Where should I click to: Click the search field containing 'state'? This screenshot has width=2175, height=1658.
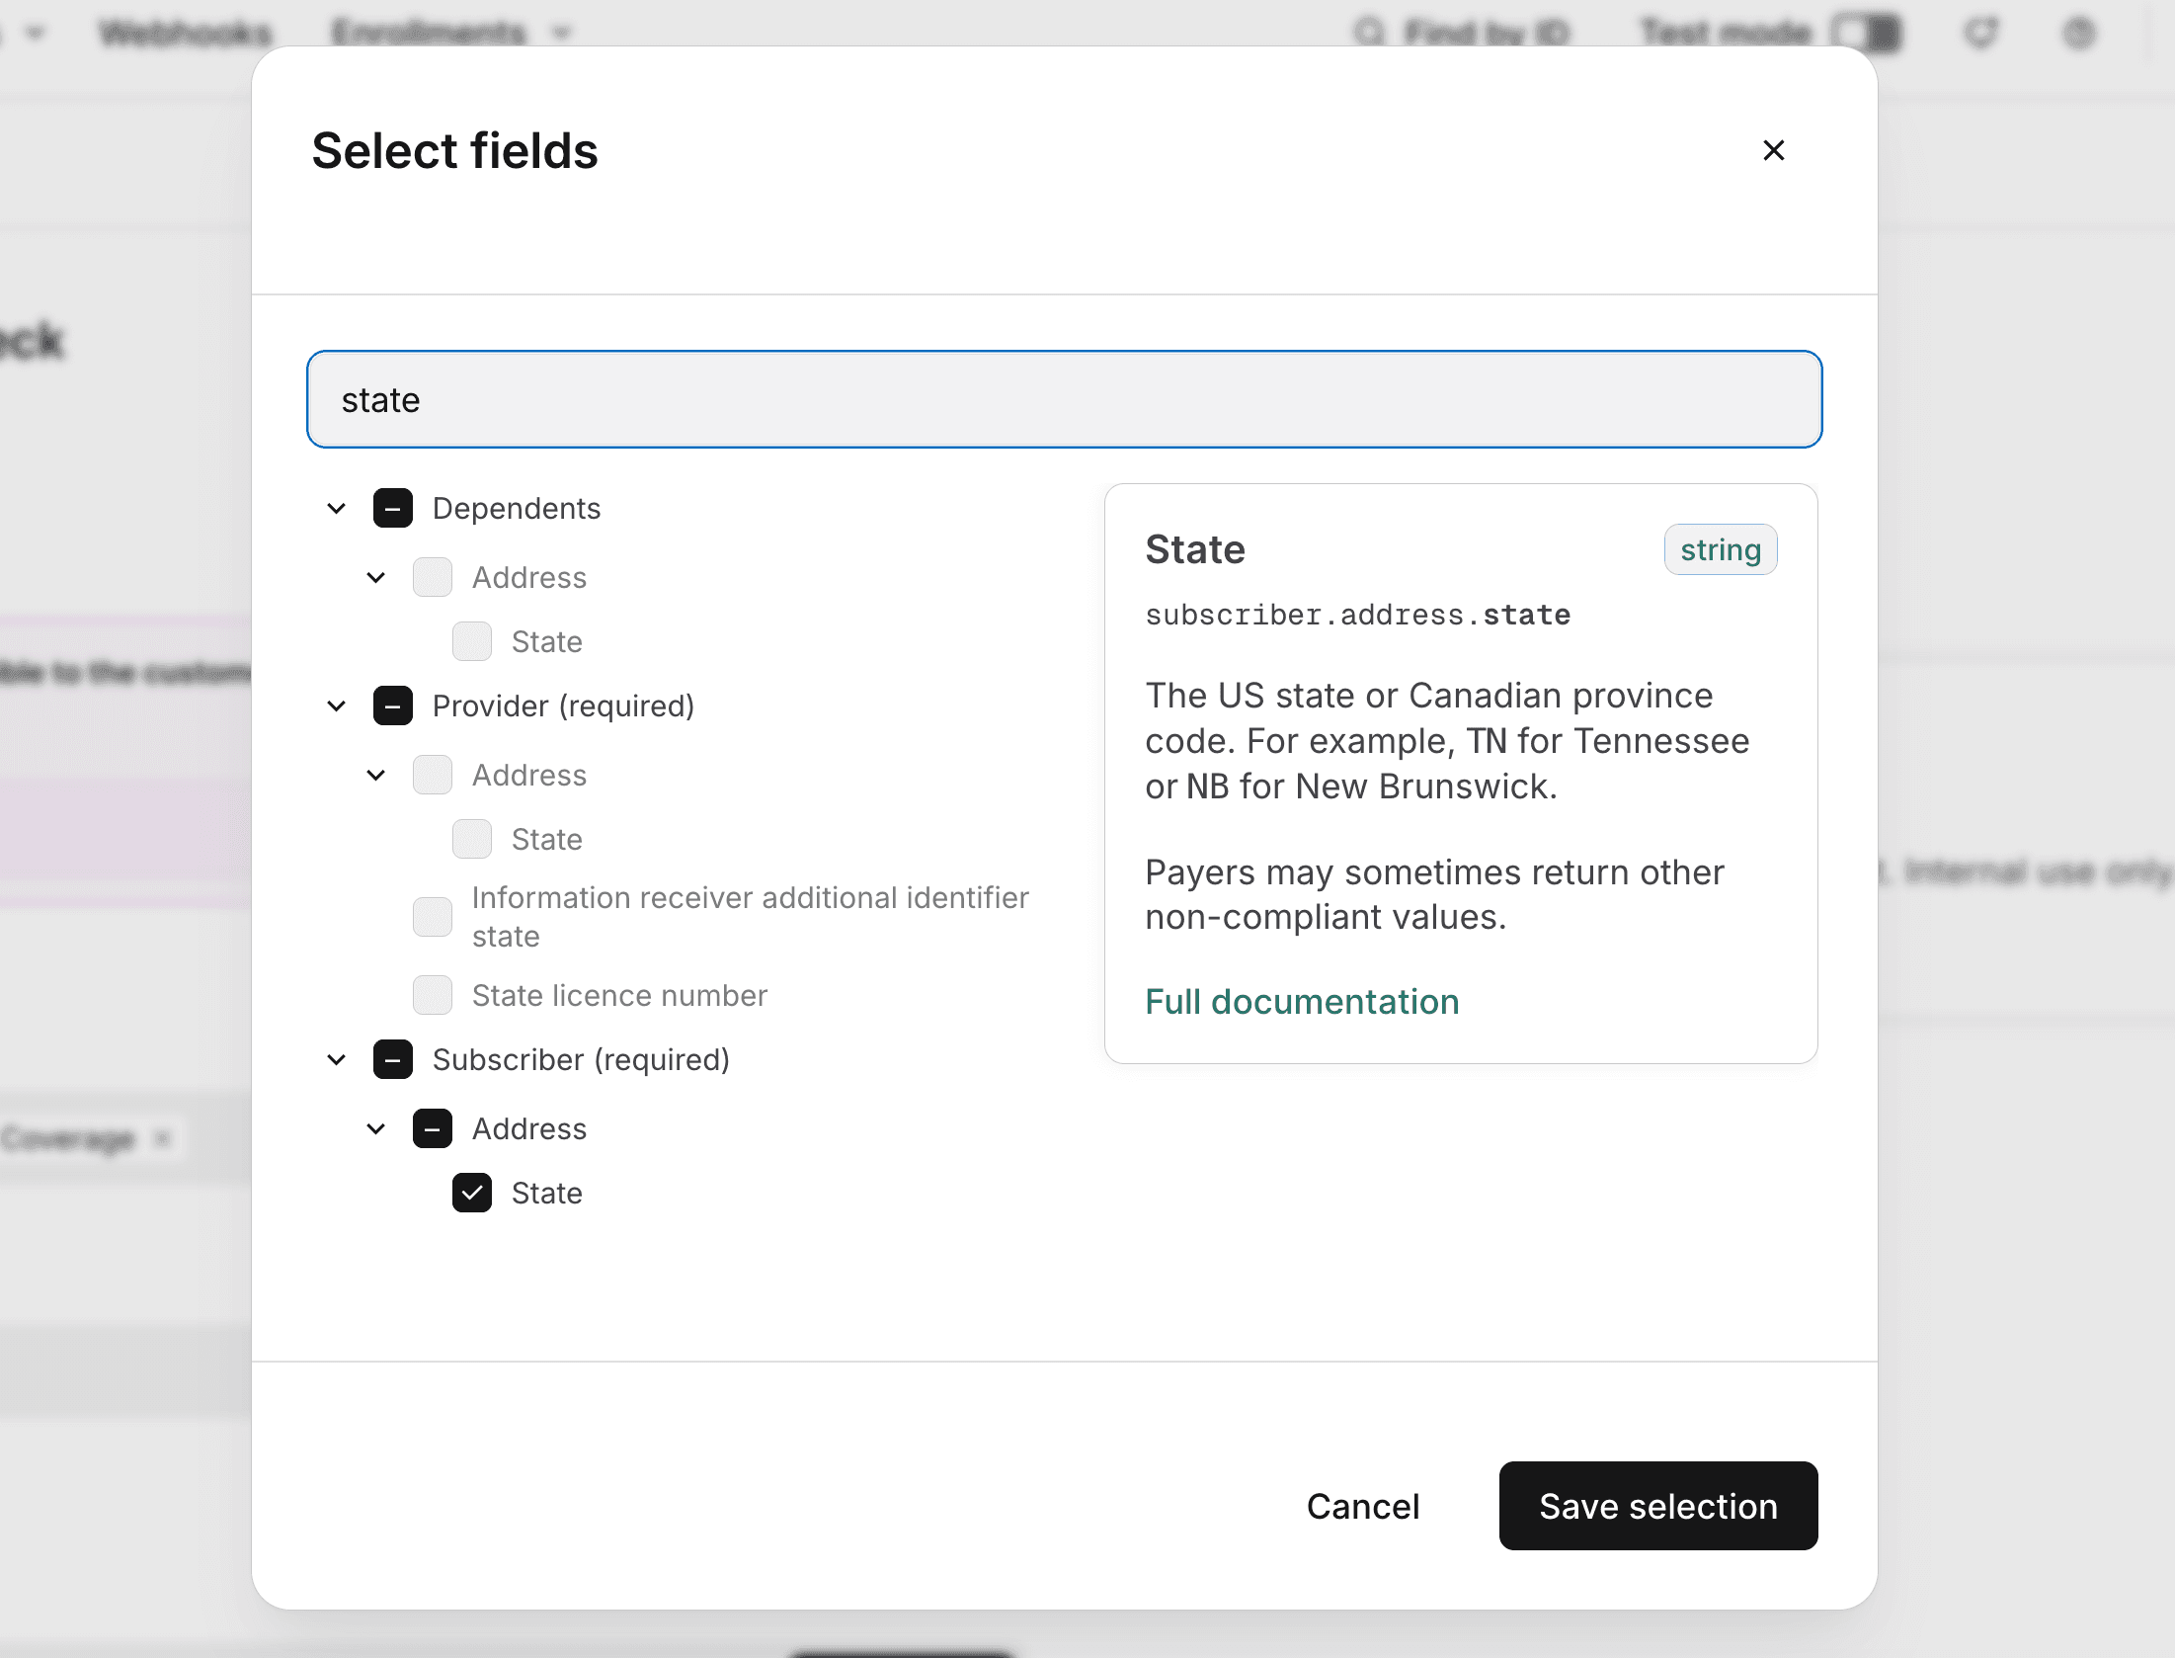[x=1064, y=399]
